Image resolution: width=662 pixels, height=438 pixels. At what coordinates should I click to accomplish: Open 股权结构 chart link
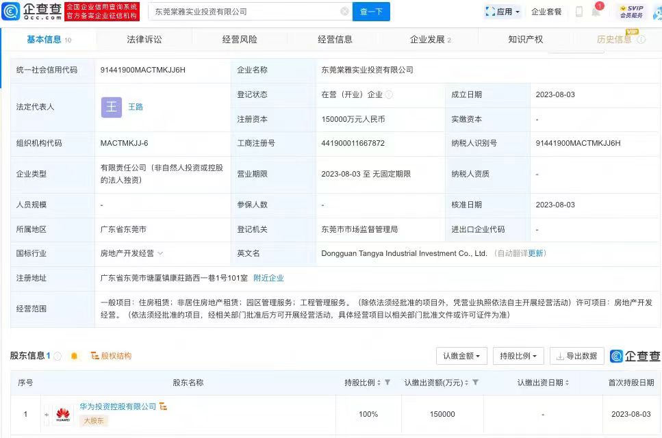111,356
